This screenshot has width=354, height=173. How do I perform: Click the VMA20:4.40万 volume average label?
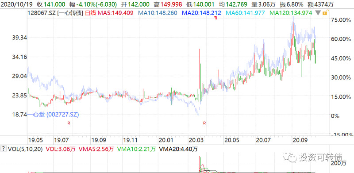click(178, 149)
